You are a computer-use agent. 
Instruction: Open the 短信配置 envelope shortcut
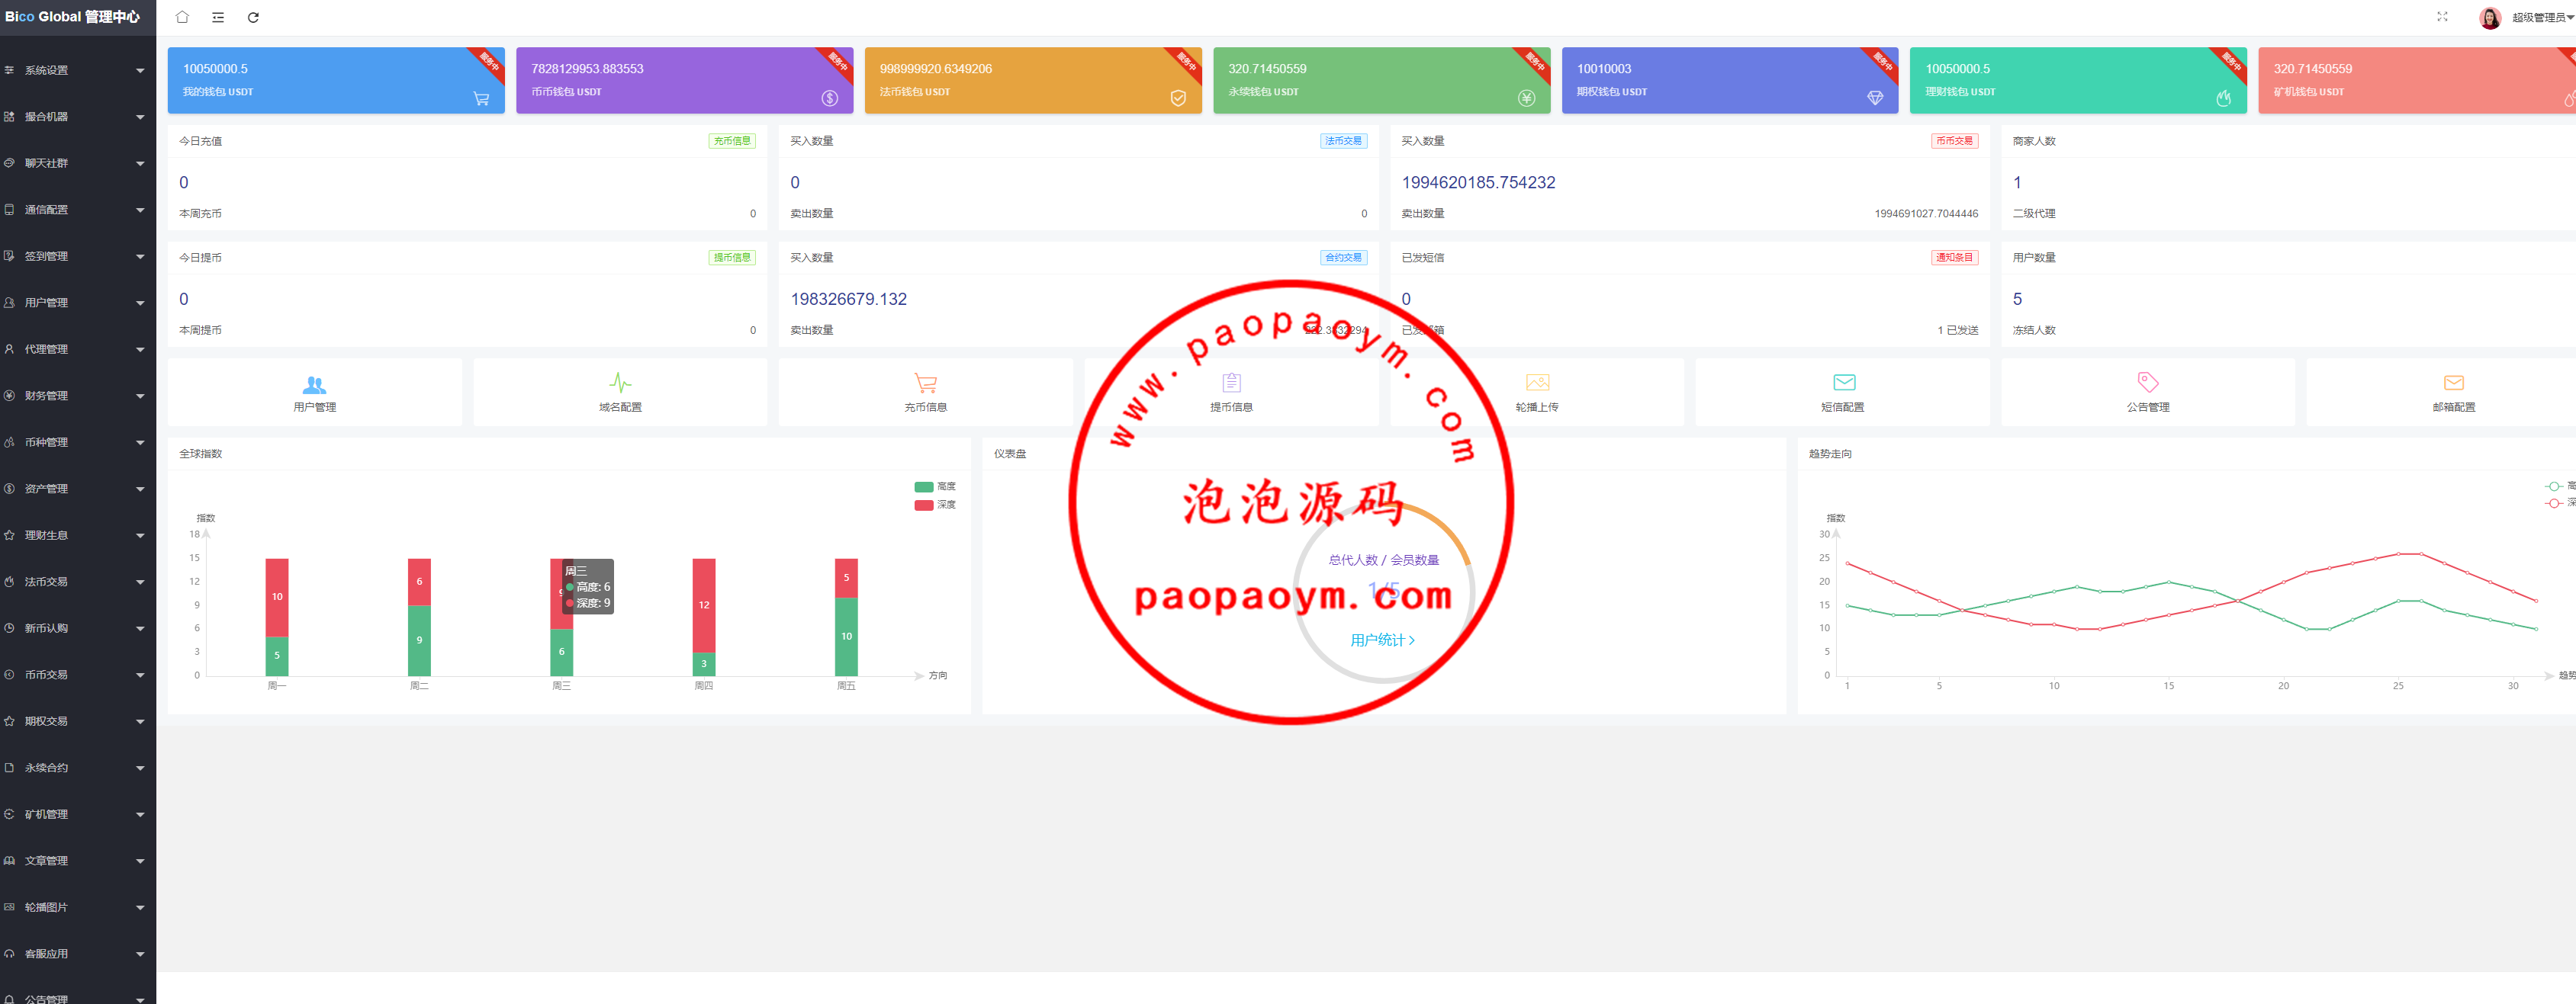pyautogui.click(x=1842, y=392)
